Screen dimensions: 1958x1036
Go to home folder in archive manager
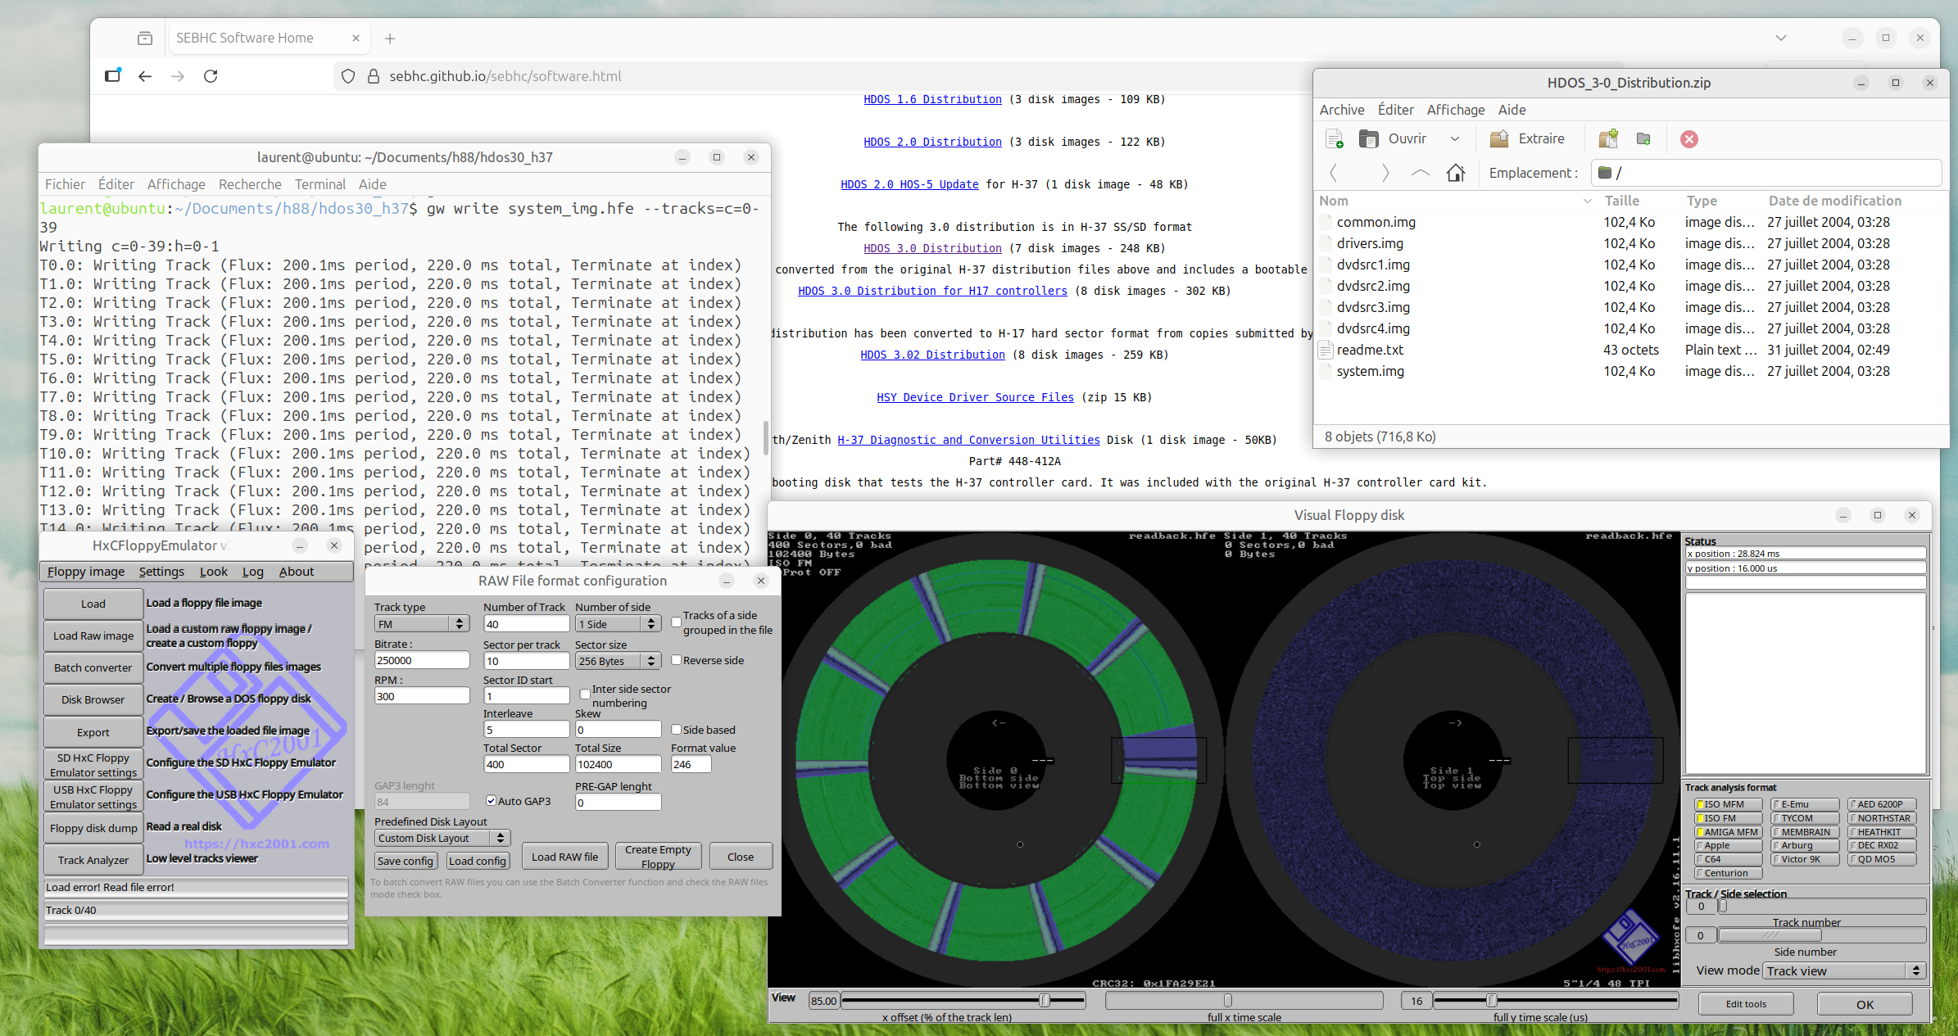click(x=1456, y=173)
